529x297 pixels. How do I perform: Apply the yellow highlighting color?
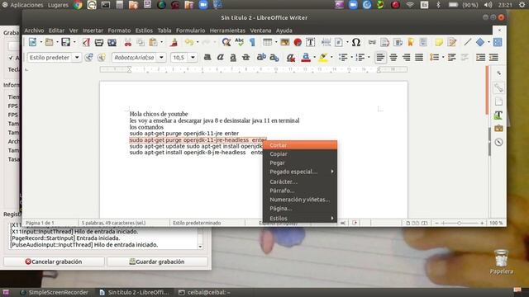click(x=323, y=58)
